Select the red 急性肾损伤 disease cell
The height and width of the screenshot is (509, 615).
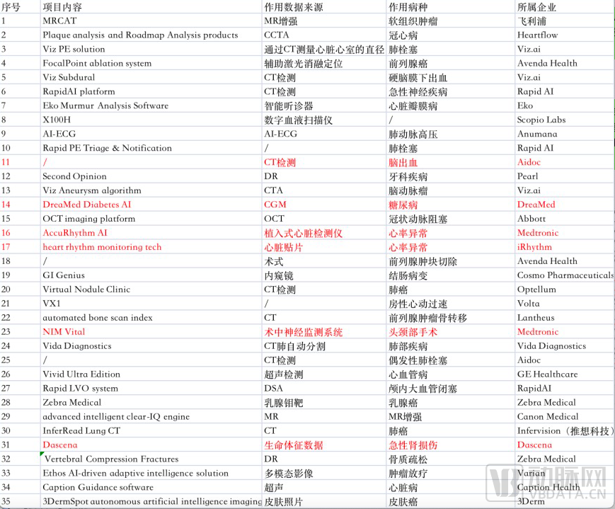click(x=413, y=445)
